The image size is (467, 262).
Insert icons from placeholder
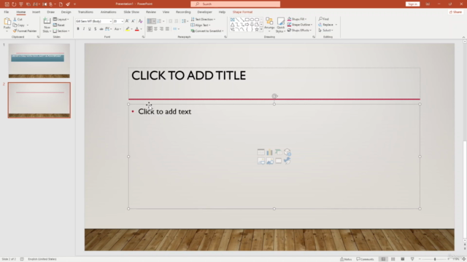[287, 161]
